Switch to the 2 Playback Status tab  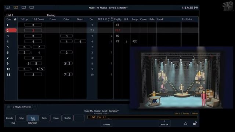[x=22, y=107]
